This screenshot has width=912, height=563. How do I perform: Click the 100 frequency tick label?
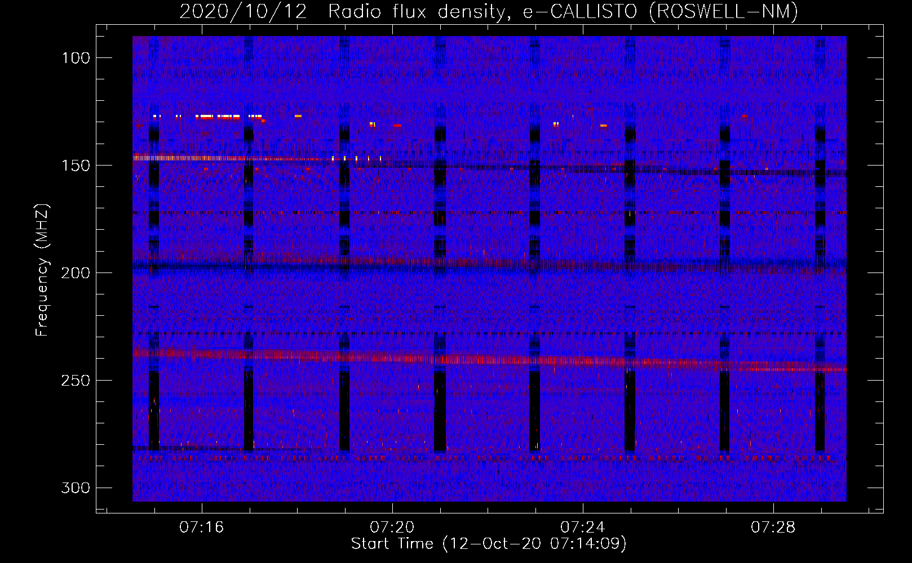[75, 58]
